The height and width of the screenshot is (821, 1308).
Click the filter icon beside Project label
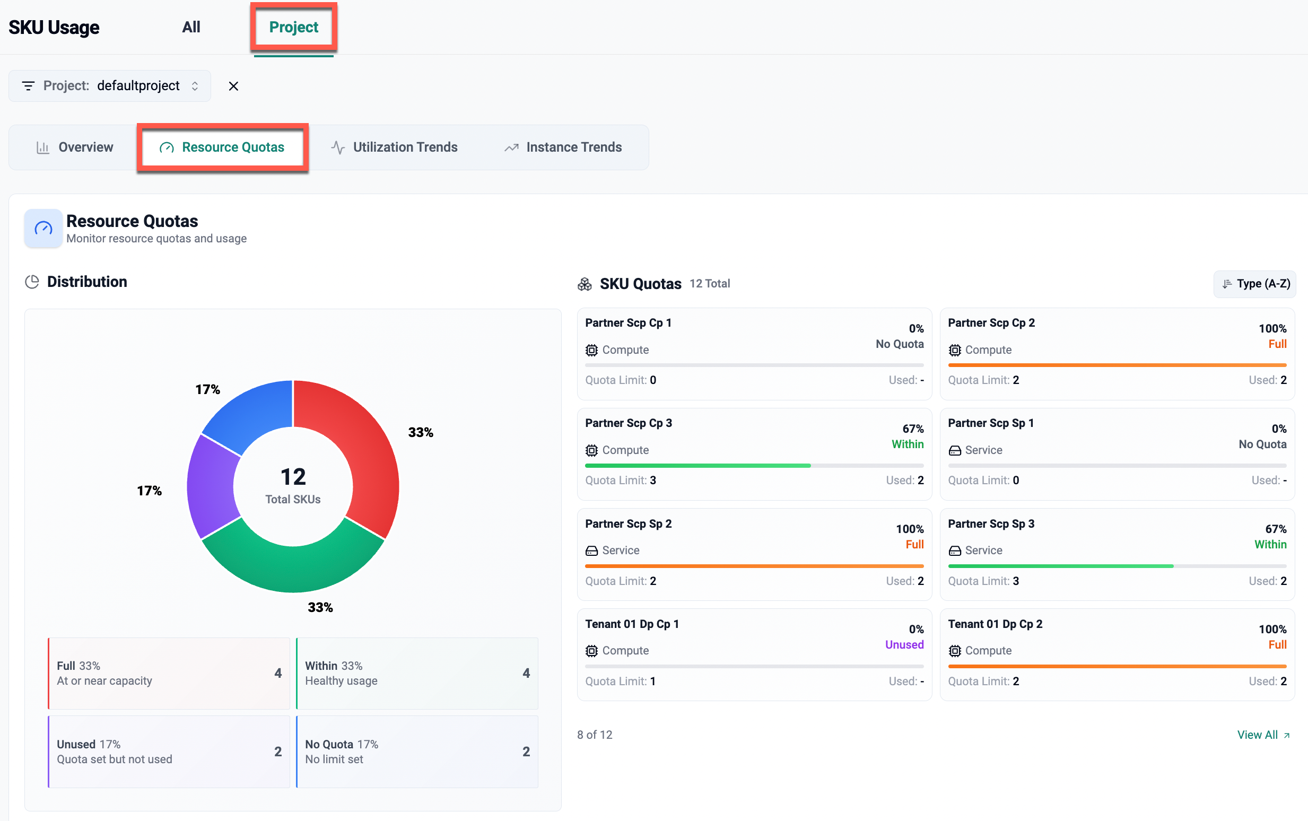(28, 86)
